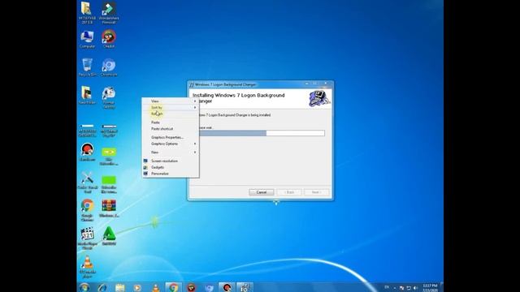Select the Chromium desktop shortcut
520x292 pixels.
pyautogui.click(x=109, y=67)
